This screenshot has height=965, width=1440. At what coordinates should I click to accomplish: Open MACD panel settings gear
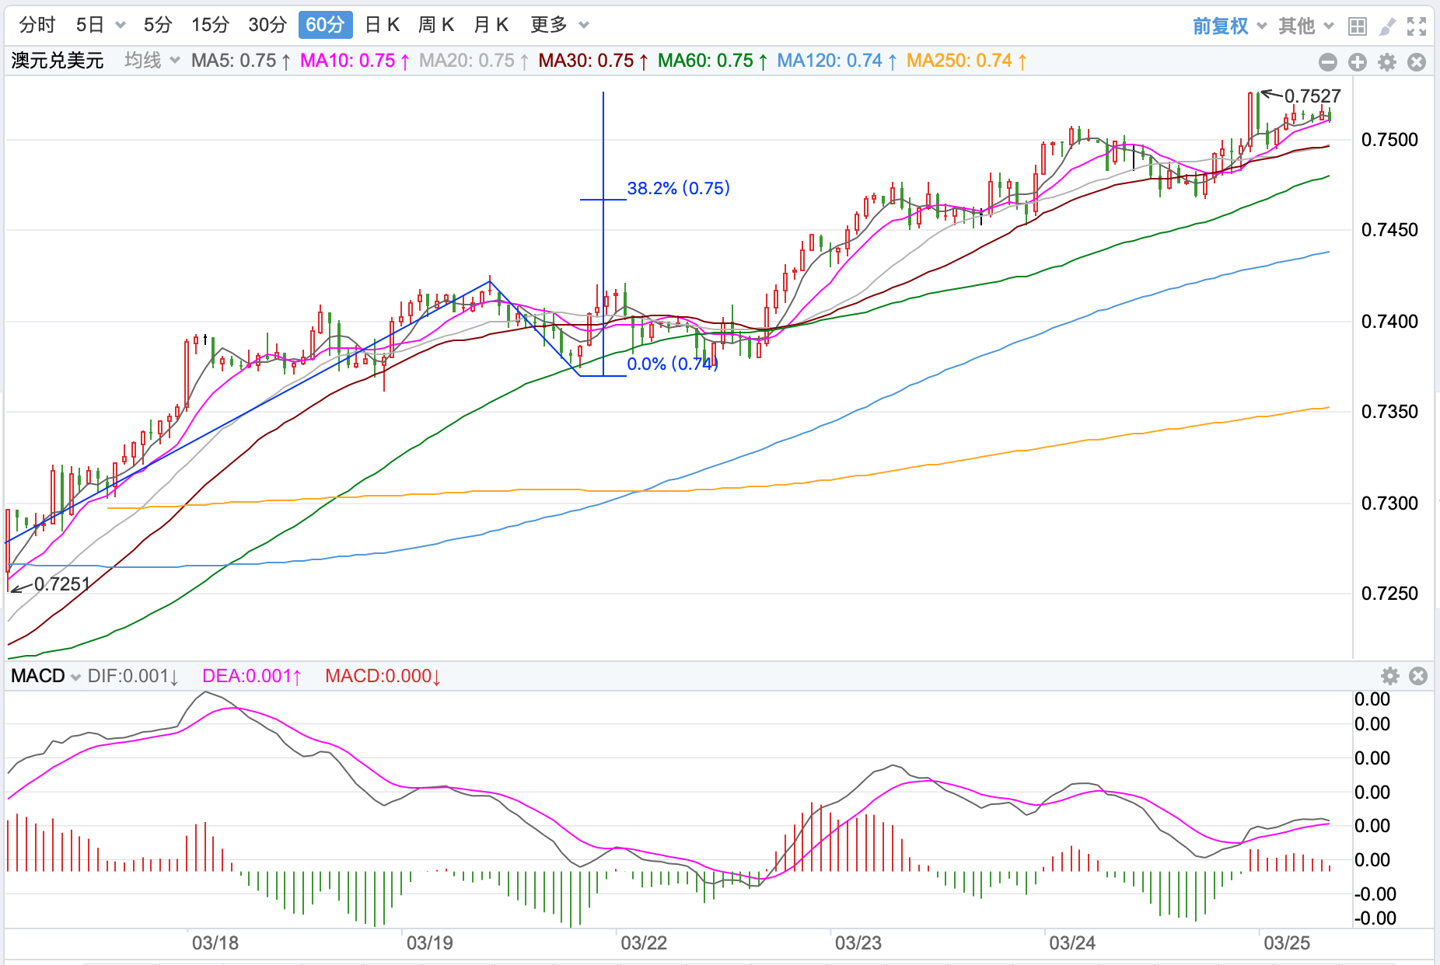click(1389, 676)
